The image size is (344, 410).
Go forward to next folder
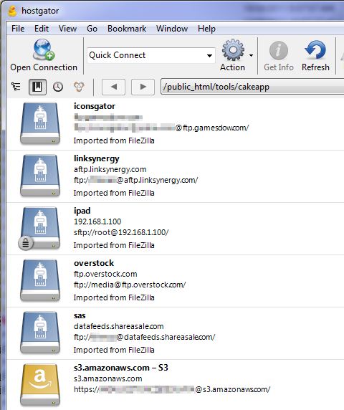(143, 87)
